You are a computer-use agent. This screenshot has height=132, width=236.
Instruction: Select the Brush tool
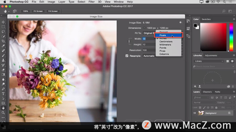(x=3, y=55)
